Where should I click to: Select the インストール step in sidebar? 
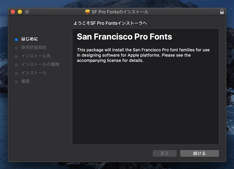pos(34,73)
